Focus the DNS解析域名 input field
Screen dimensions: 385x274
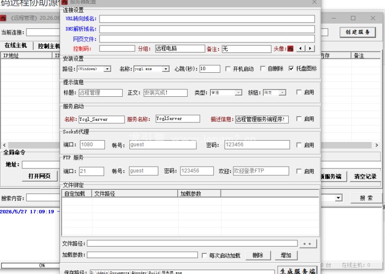(x=207, y=29)
